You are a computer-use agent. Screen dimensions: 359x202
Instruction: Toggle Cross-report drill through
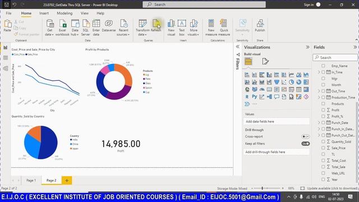click(x=305, y=136)
